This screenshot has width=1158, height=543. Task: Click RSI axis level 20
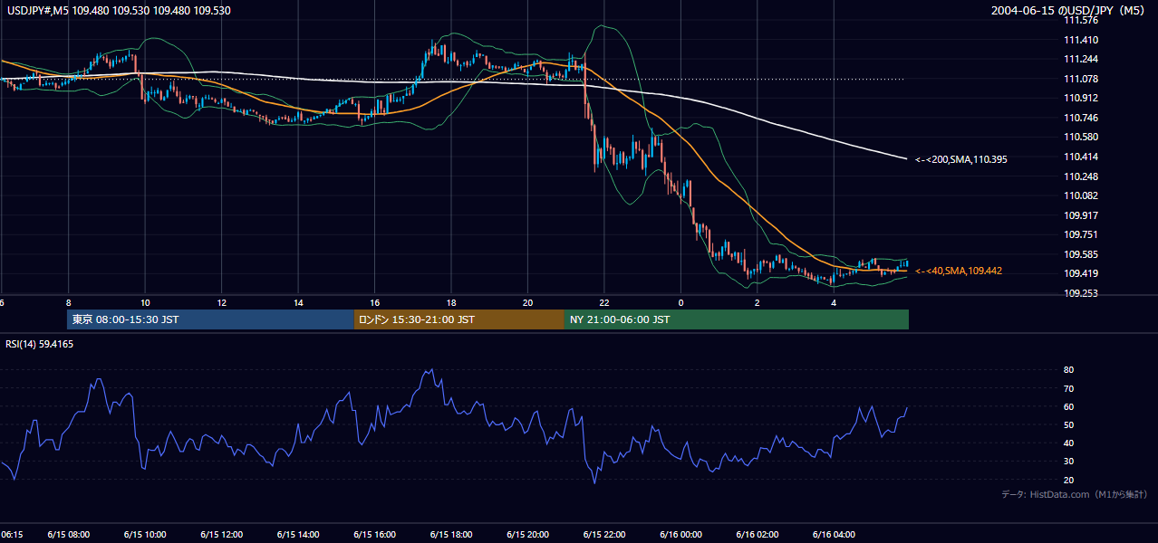point(1068,480)
